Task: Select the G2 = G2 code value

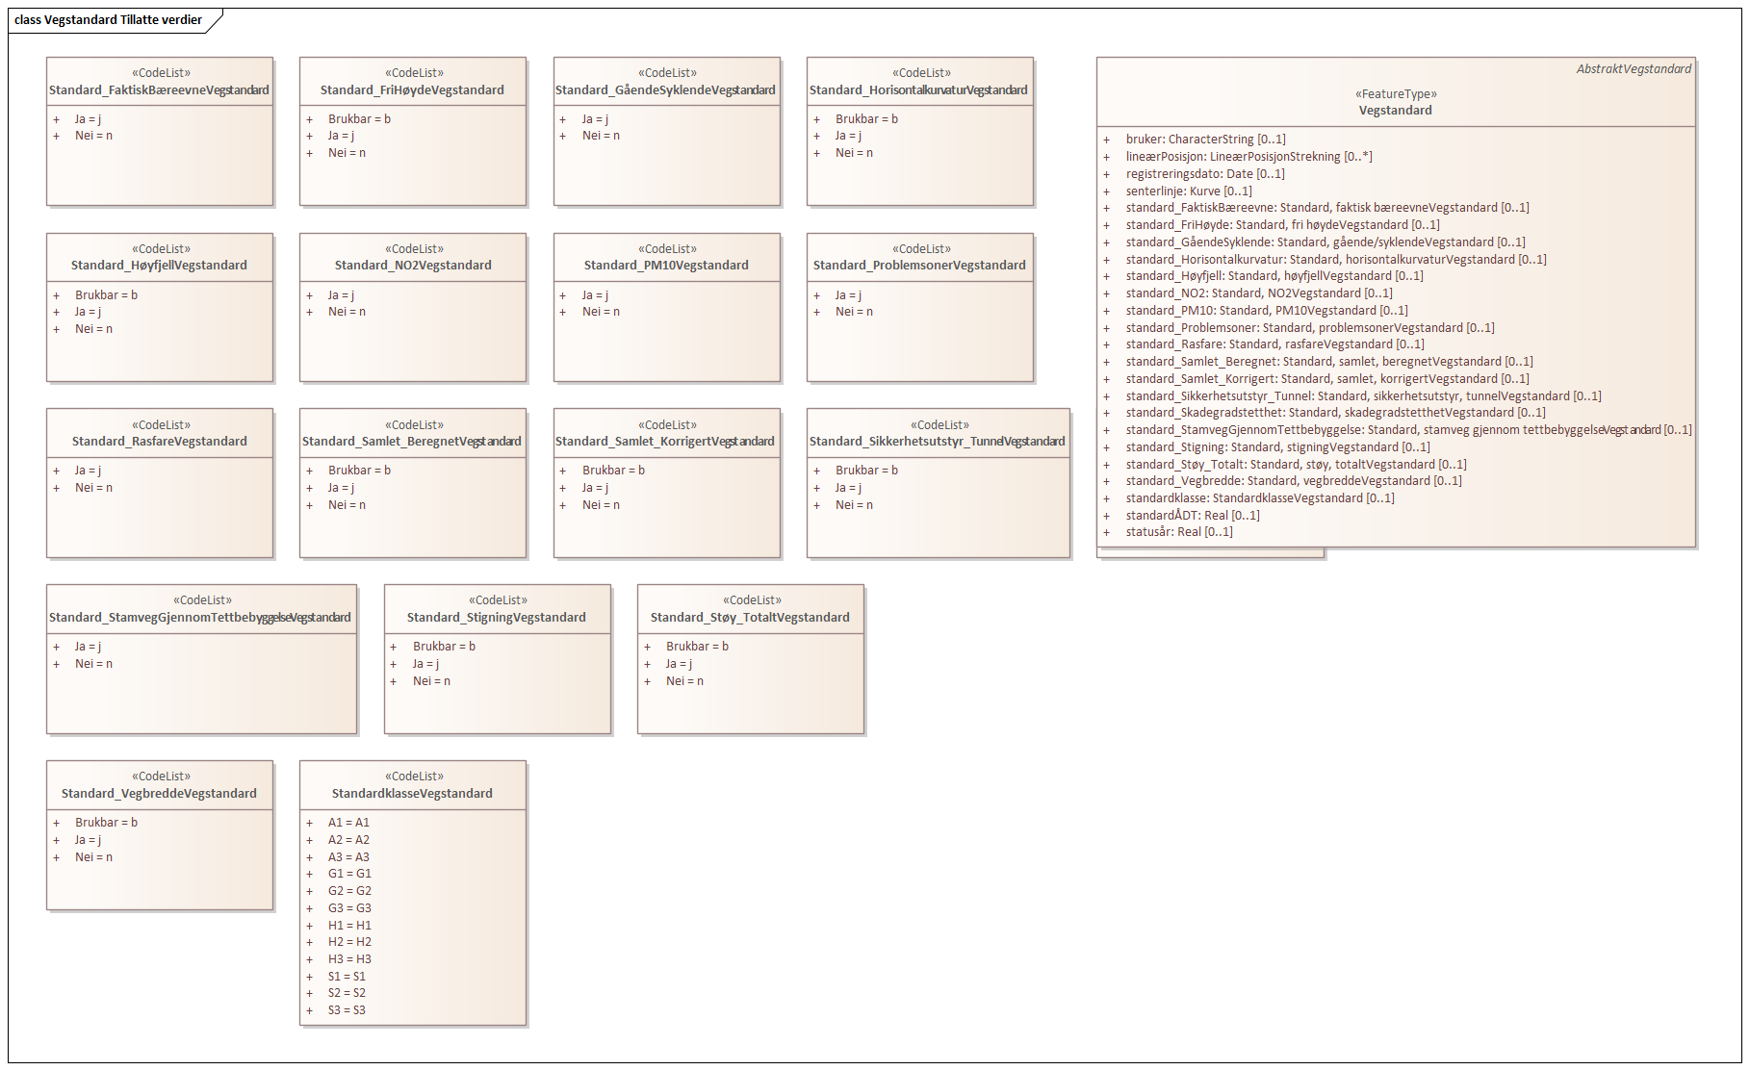Action: pyautogui.click(x=349, y=891)
